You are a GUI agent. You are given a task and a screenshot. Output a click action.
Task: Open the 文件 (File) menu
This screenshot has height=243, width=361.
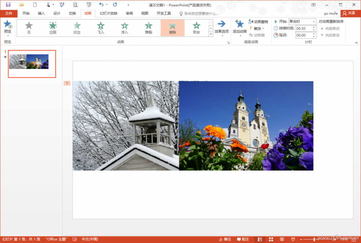[9, 13]
